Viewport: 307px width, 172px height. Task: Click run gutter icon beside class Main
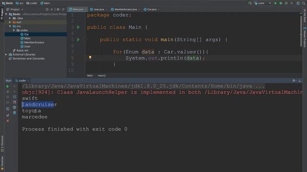point(79,27)
